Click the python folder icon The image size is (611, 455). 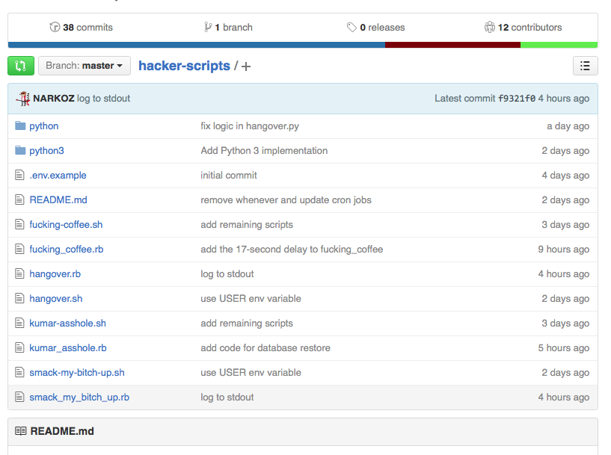coord(20,126)
